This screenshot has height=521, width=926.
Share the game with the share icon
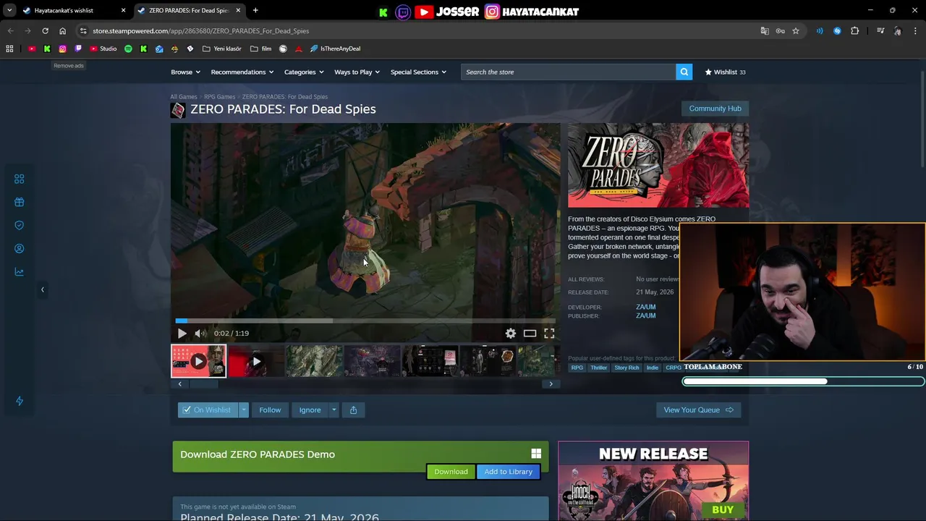click(x=353, y=410)
